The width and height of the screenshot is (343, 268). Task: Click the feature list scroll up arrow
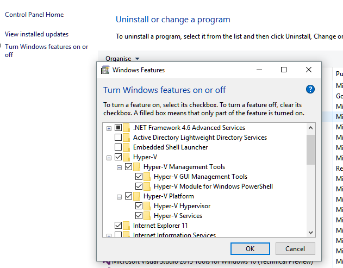coord(310,128)
